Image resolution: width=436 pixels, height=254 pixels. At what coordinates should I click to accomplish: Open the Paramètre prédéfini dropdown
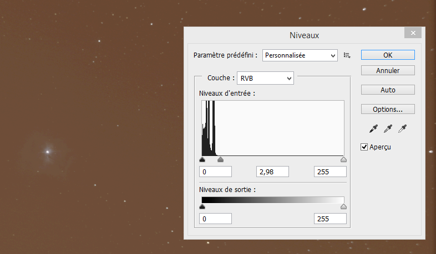tap(300, 55)
